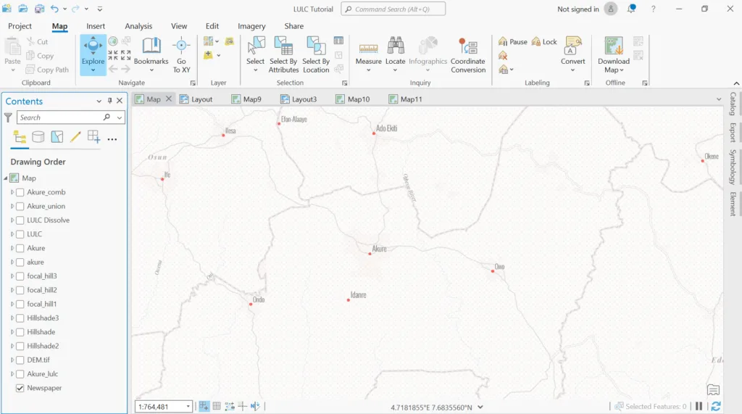Open the Go To XY tool
The width and height of the screenshot is (742, 414).
[181, 55]
